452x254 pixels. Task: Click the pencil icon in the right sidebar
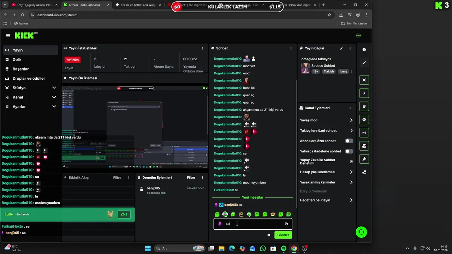[364, 63]
